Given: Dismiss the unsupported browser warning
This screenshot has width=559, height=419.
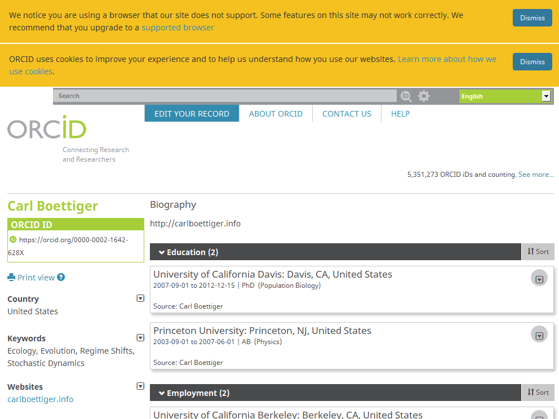Looking at the screenshot, I should point(532,17).
